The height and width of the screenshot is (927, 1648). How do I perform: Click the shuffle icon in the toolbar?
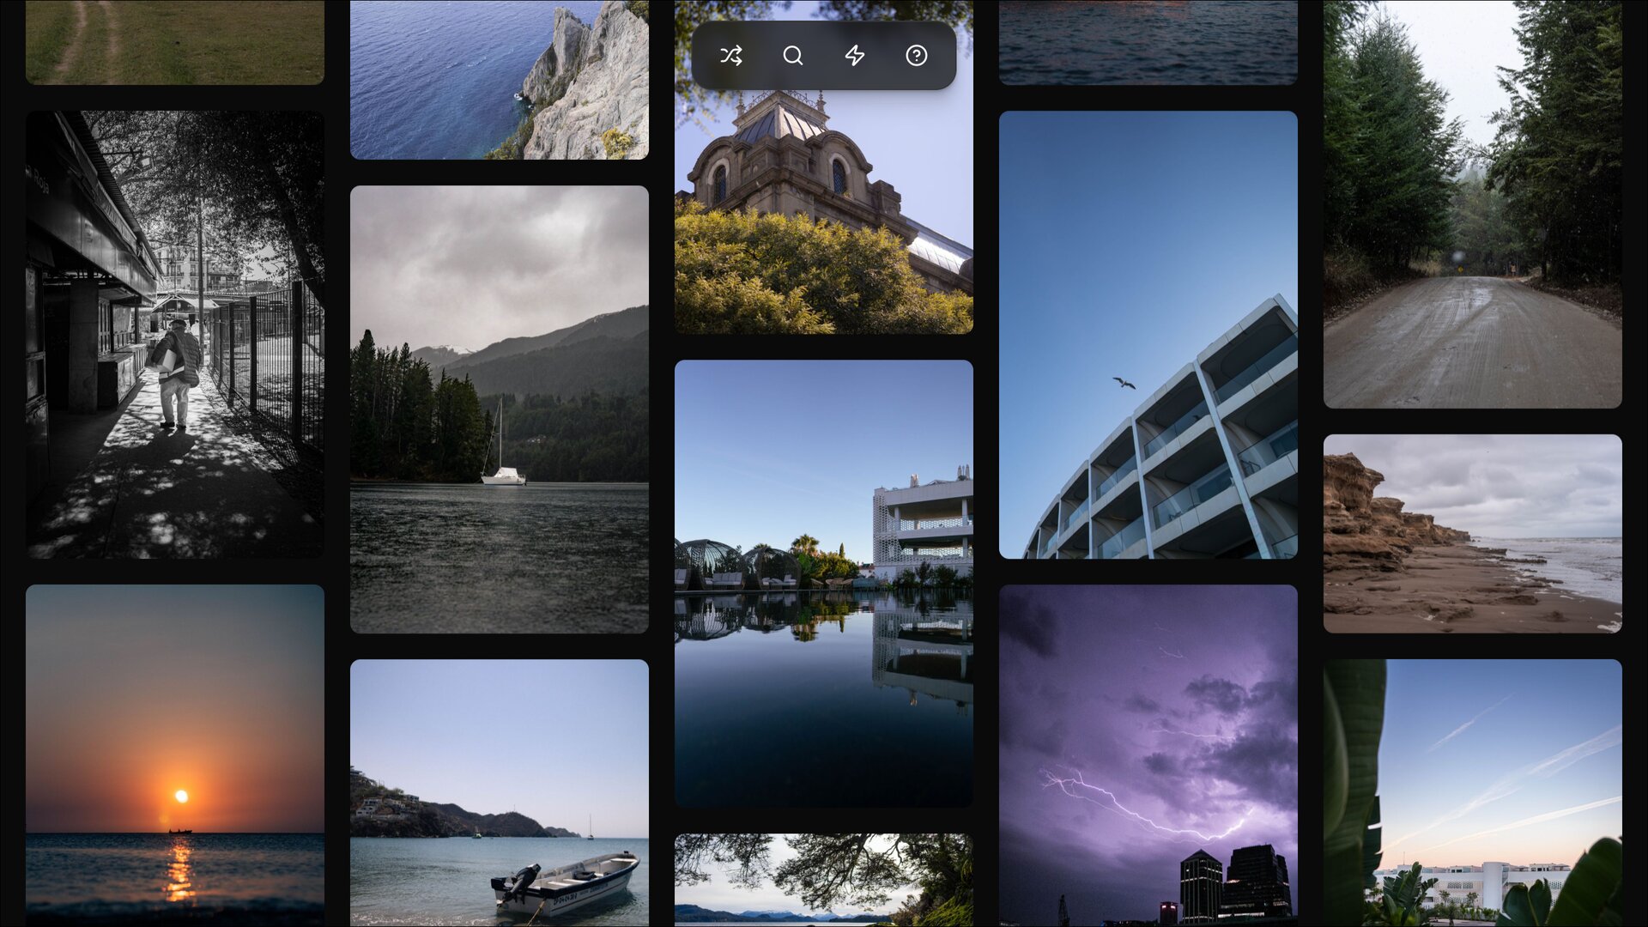coord(731,55)
